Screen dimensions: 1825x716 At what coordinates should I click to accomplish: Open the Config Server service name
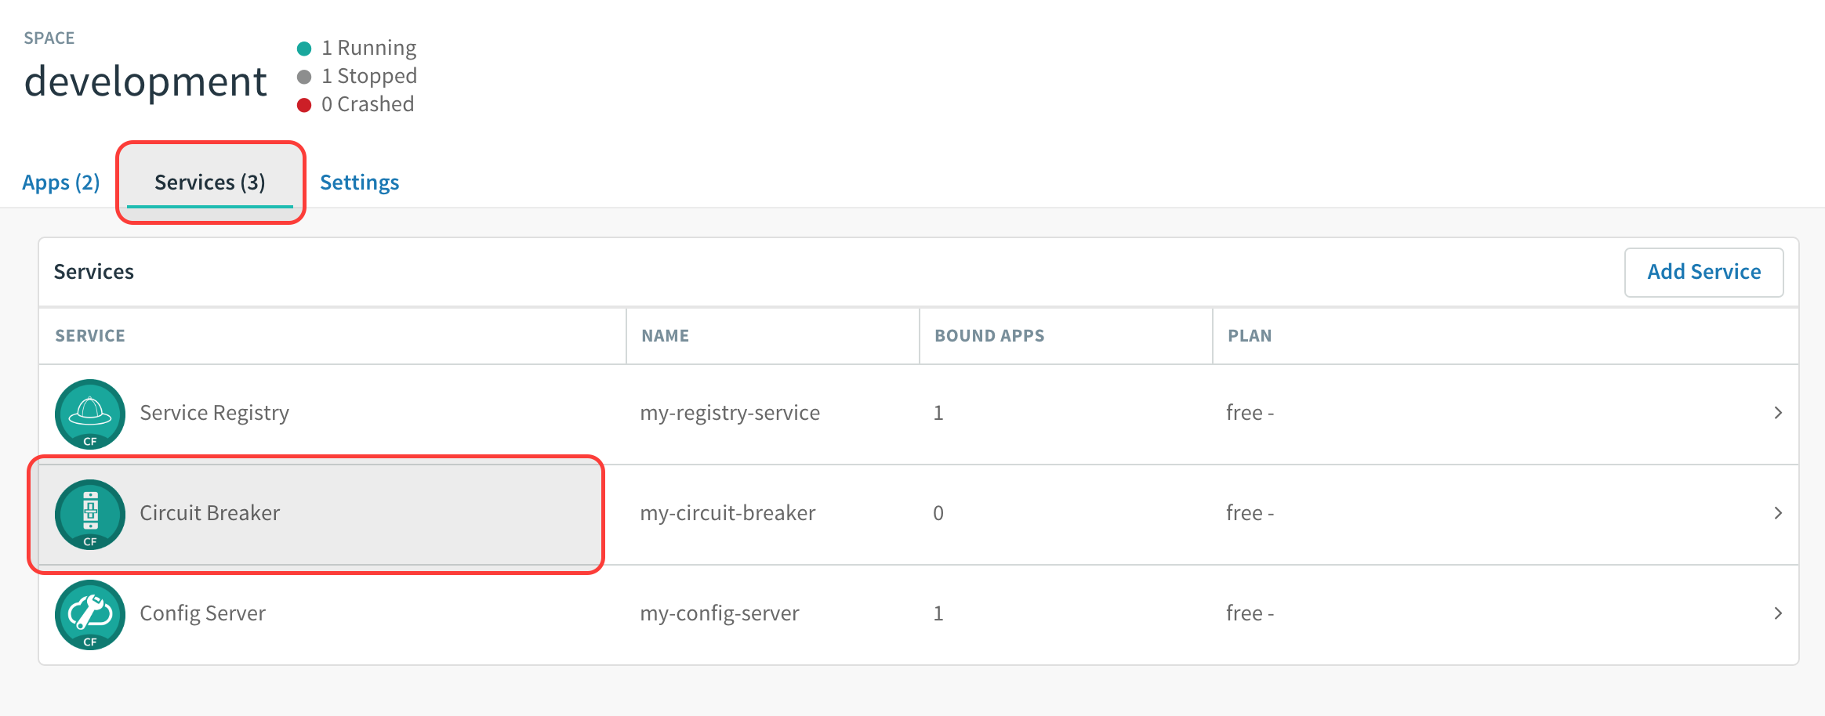point(202,613)
